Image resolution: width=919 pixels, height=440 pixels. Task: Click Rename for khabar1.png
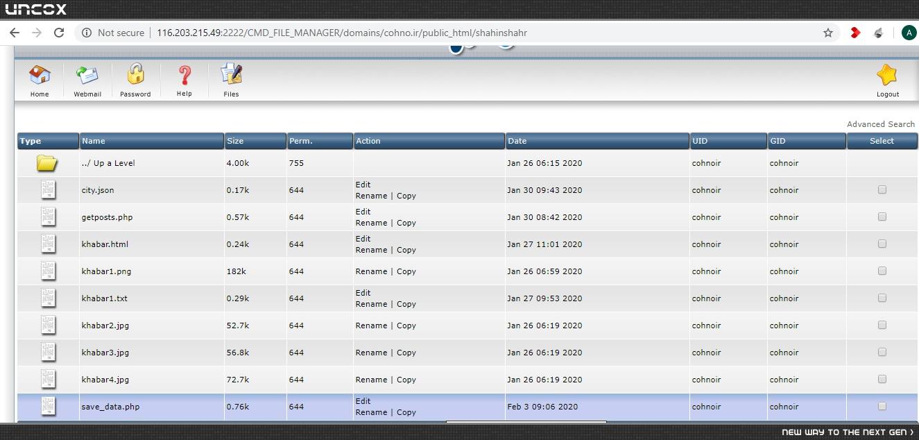click(371, 271)
